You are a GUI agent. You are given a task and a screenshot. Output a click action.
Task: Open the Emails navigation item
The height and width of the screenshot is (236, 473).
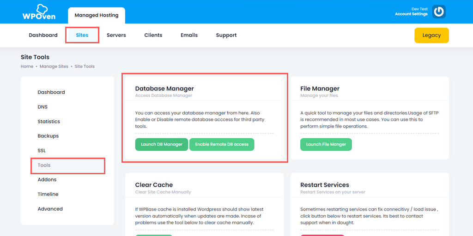[x=189, y=35]
